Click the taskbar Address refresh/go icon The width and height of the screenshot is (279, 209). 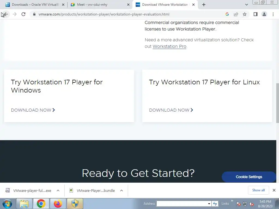(215, 204)
